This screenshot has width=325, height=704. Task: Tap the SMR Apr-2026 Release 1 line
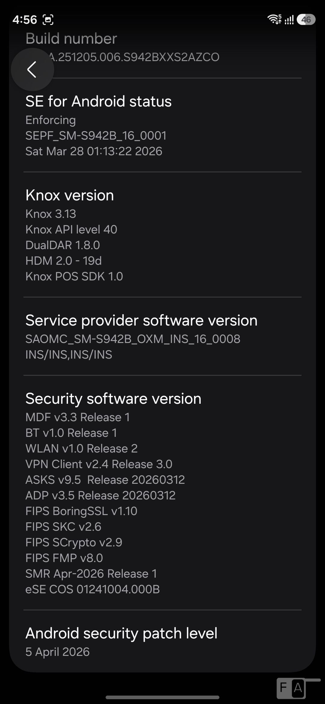(91, 574)
